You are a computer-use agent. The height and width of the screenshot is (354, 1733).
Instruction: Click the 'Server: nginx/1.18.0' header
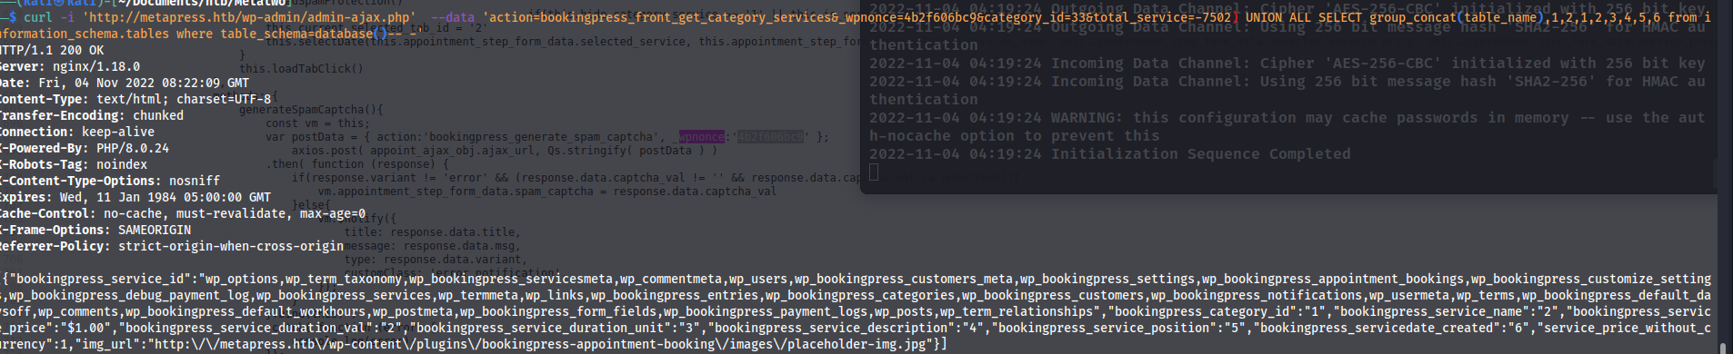70,66
